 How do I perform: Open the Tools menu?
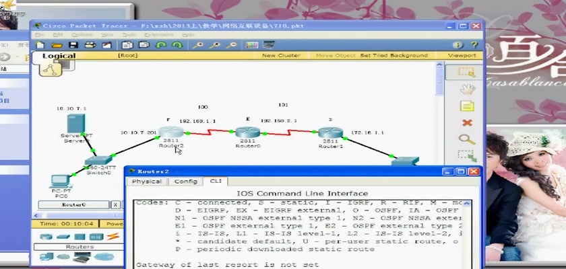pos(129,35)
